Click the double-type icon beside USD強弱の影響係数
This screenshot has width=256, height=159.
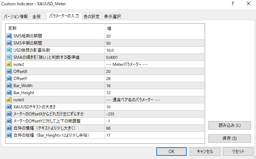click(9, 50)
